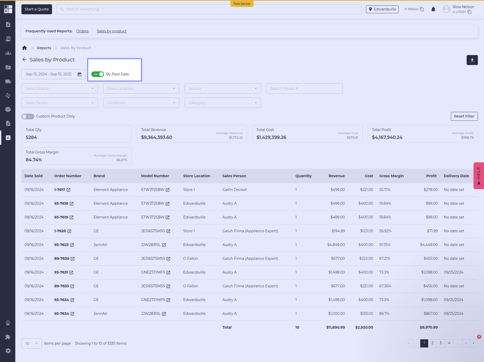Toggle the By Paid Date switch
This screenshot has width=484, height=362.
98,74
